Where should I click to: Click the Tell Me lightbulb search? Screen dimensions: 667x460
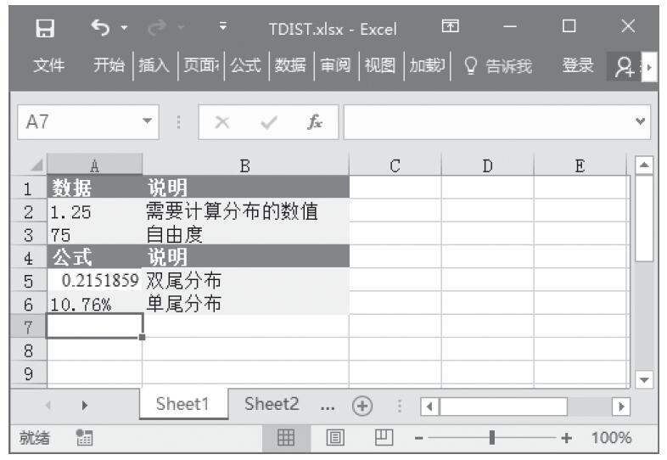point(497,66)
